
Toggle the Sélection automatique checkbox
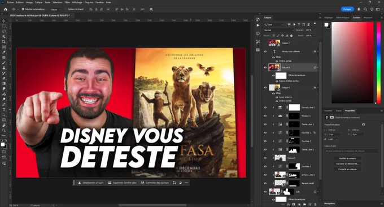23,9
